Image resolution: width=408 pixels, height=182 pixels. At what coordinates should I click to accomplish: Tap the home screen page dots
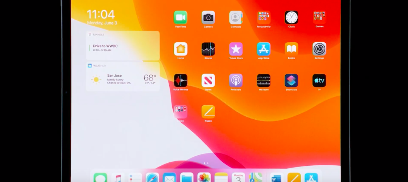pyautogui.click(x=206, y=163)
